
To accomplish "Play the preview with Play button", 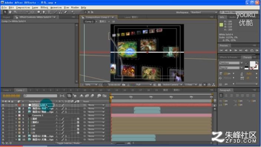I will (x=231, y=50).
